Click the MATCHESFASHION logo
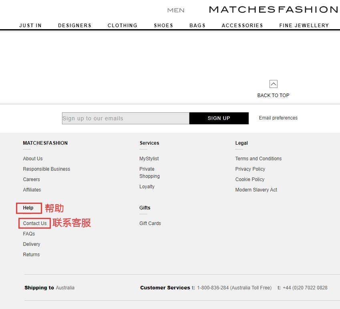340x309 pixels. [274, 10]
